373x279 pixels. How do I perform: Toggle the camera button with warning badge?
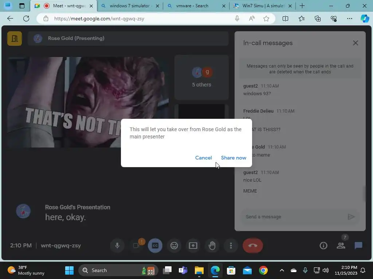137,246
